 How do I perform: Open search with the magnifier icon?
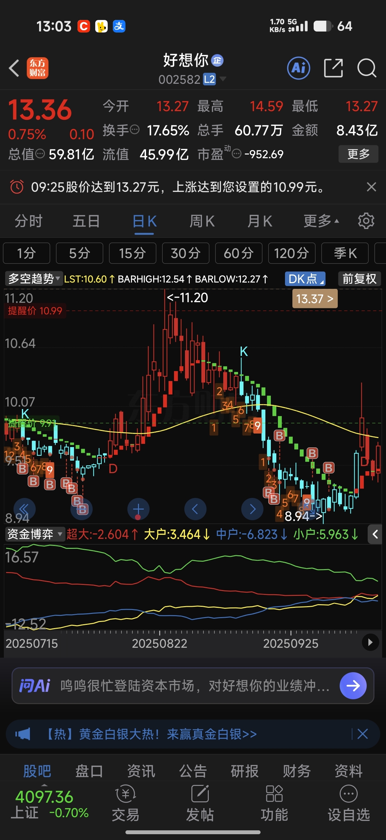[x=366, y=68]
